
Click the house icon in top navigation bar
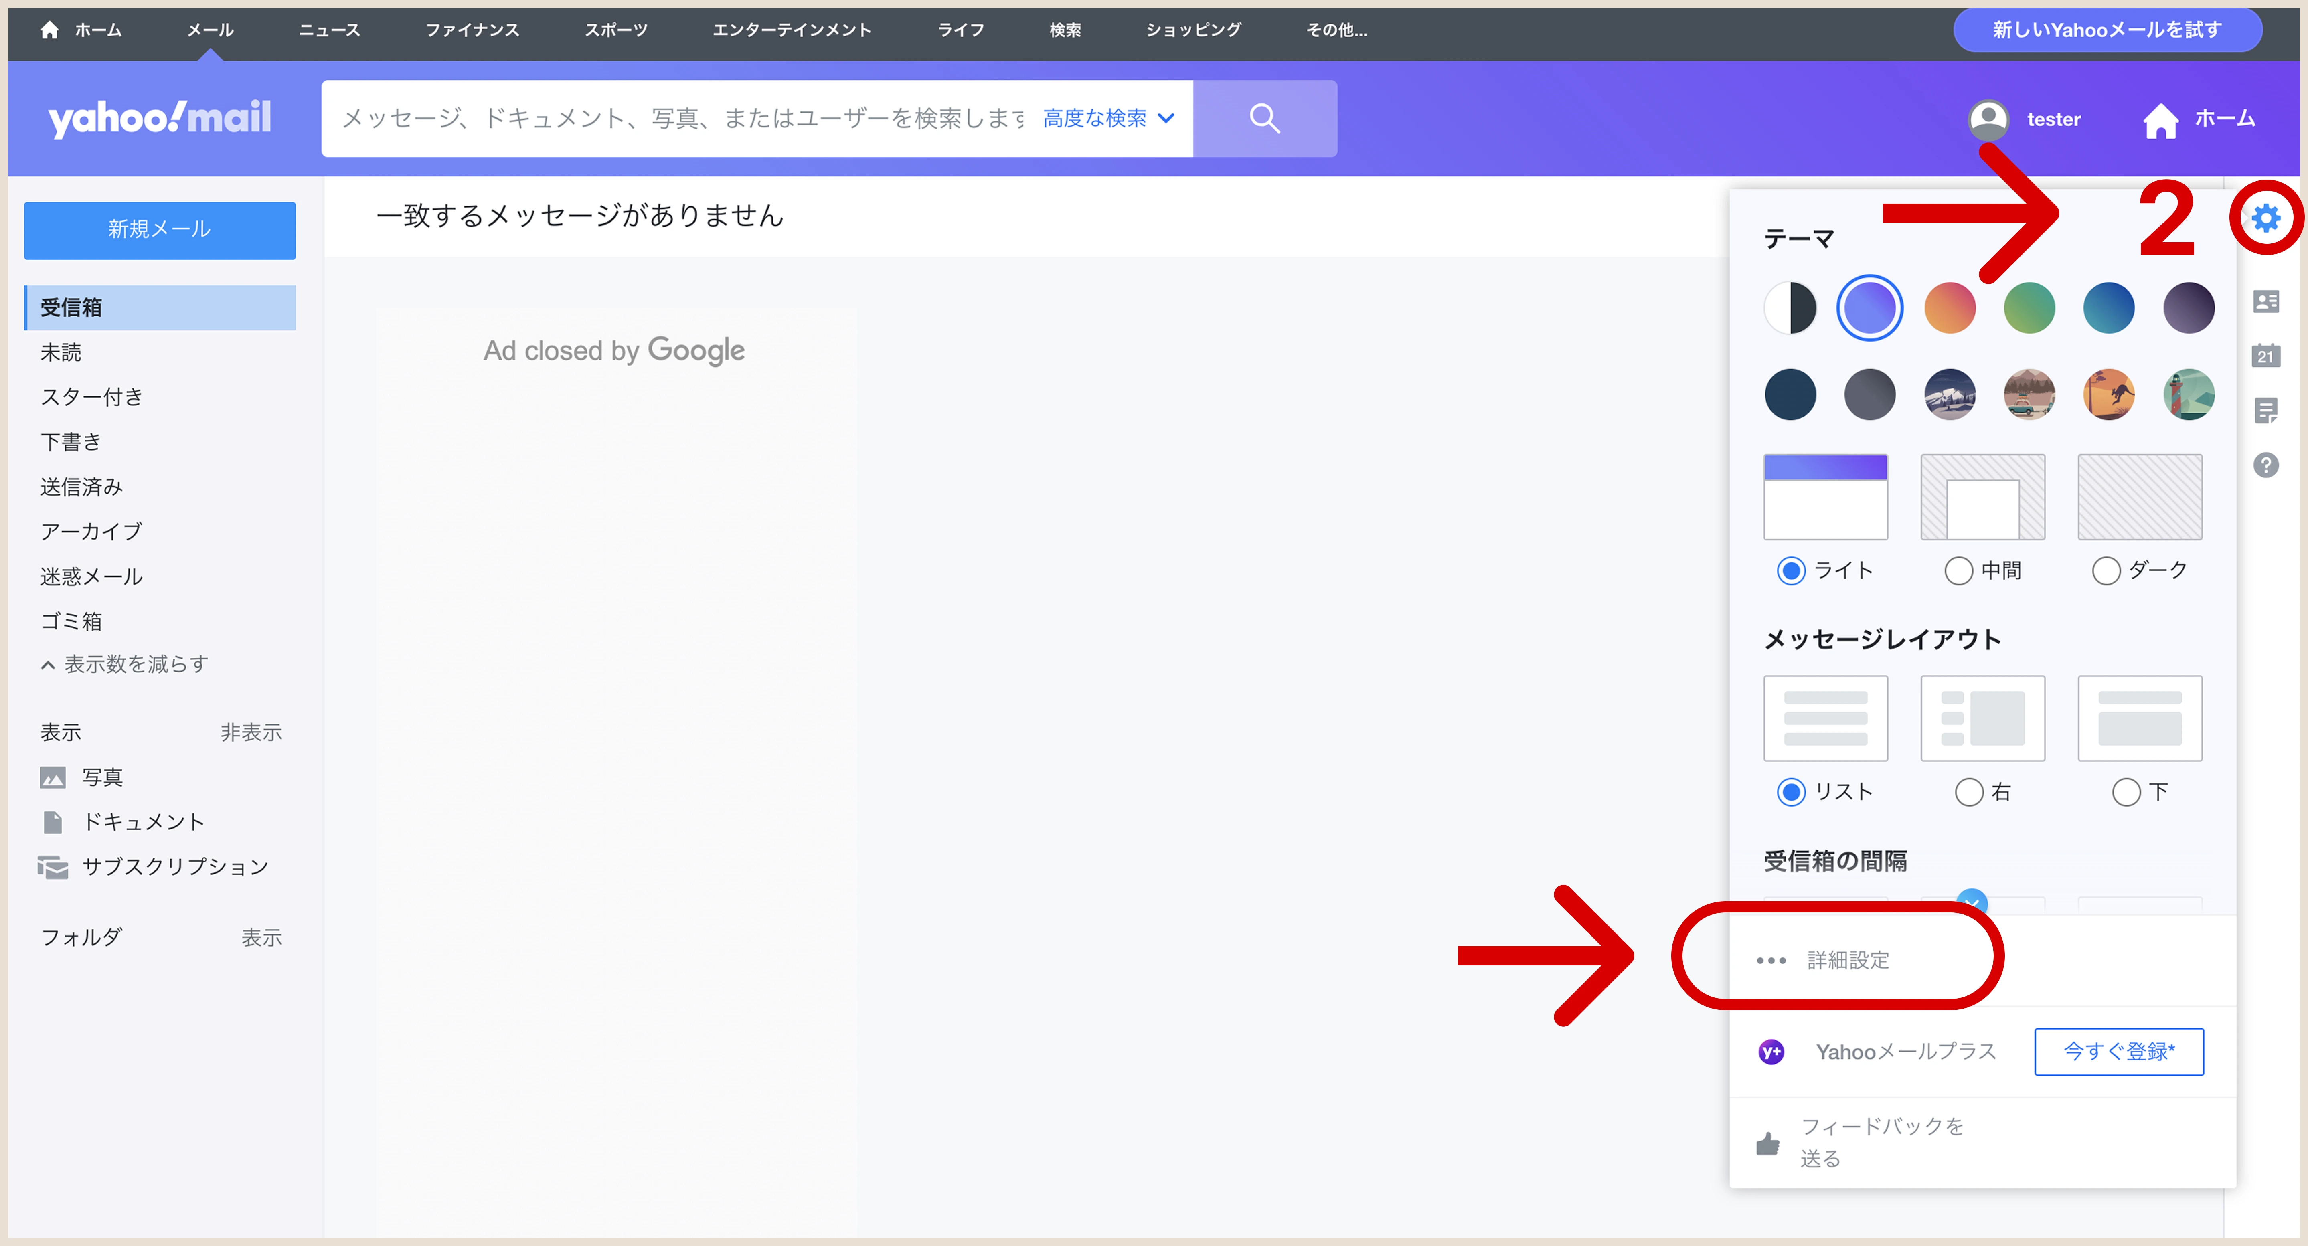click(x=49, y=30)
